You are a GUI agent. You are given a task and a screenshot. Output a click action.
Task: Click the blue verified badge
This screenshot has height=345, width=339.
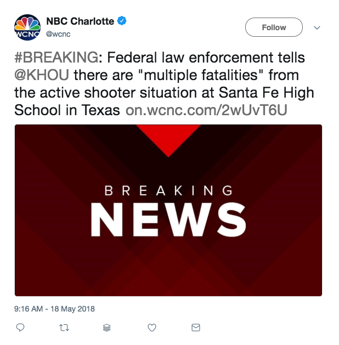(x=122, y=22)
